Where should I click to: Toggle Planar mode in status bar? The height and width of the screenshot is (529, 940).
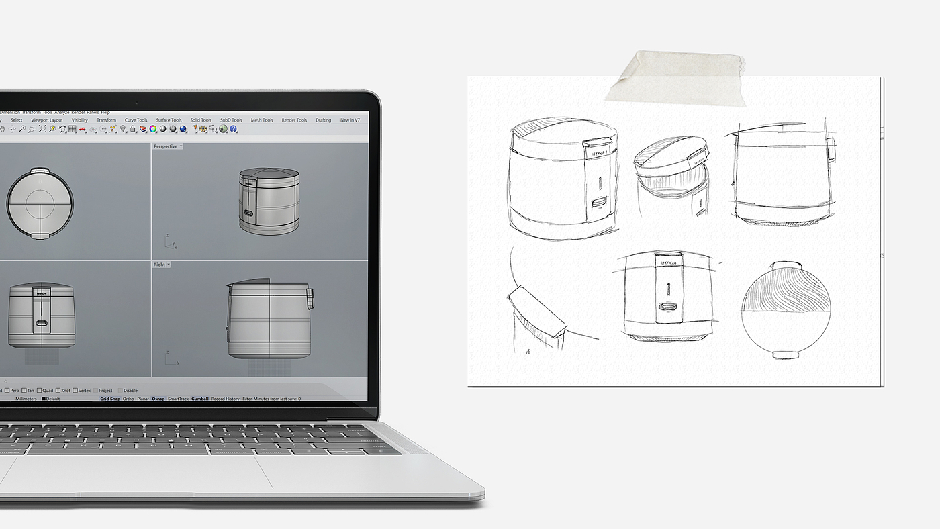tap(143, 399)
